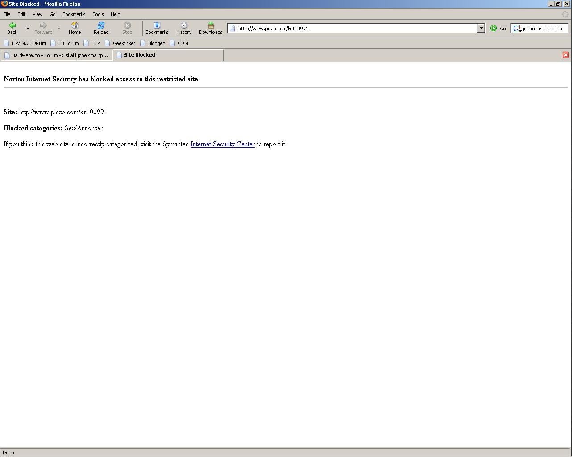Restore down the Firefox window
The width and height of the screenshot is (572, 457).
point(558,4)
